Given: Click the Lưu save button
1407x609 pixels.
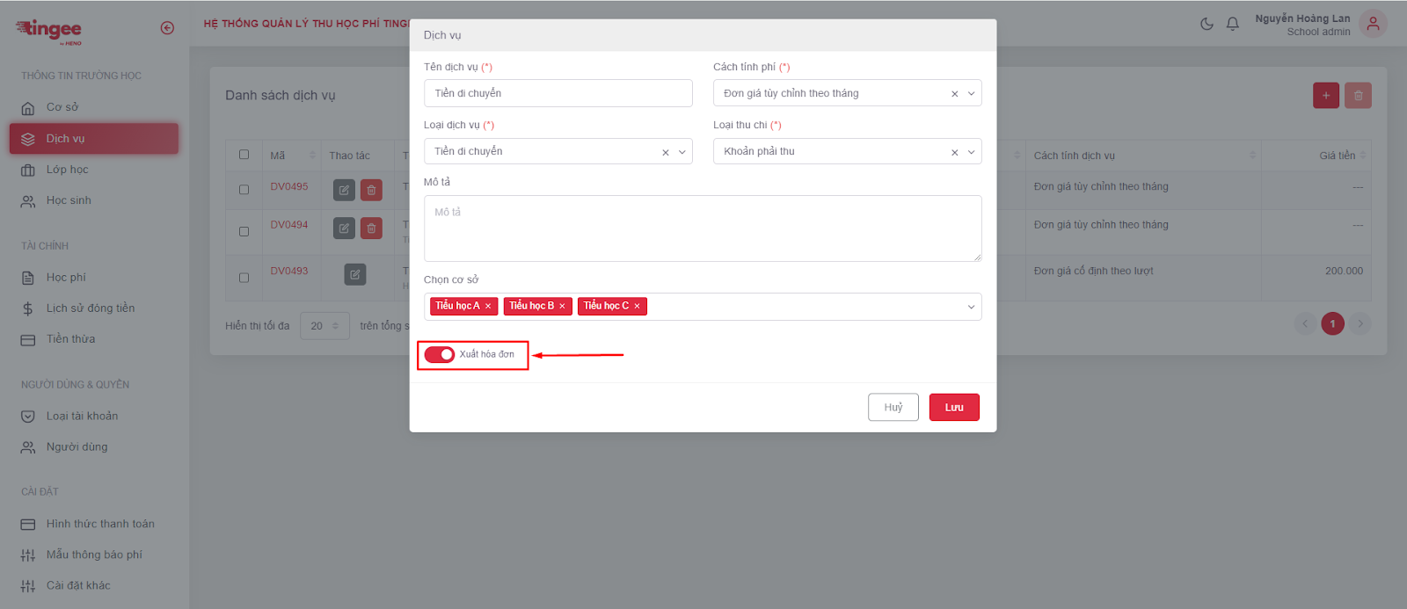Looking at the screenshot, I should 954,407.
